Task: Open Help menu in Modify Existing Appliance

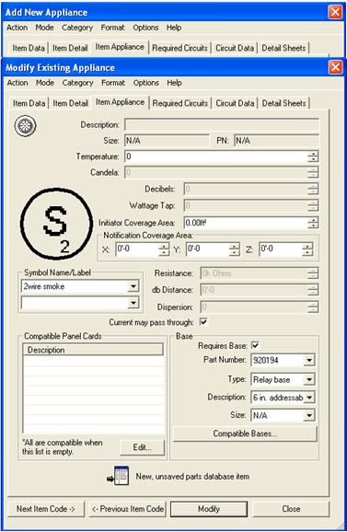Action: (174, 83)
